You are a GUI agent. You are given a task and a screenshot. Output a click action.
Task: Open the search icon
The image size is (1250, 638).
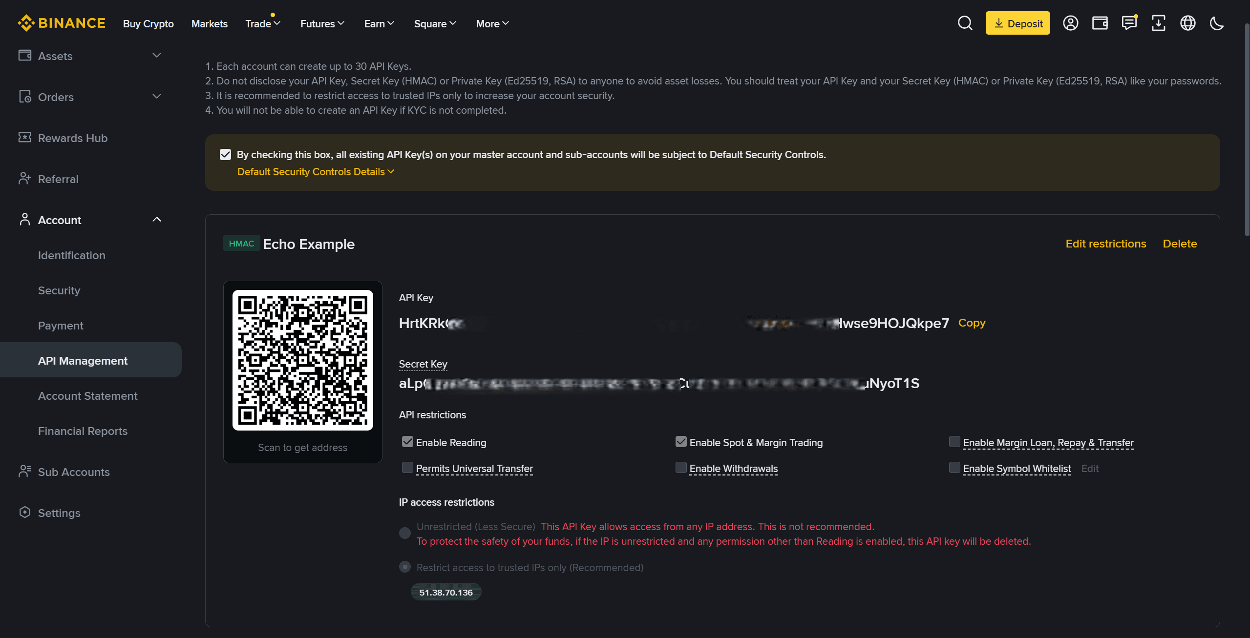point(965,23)
